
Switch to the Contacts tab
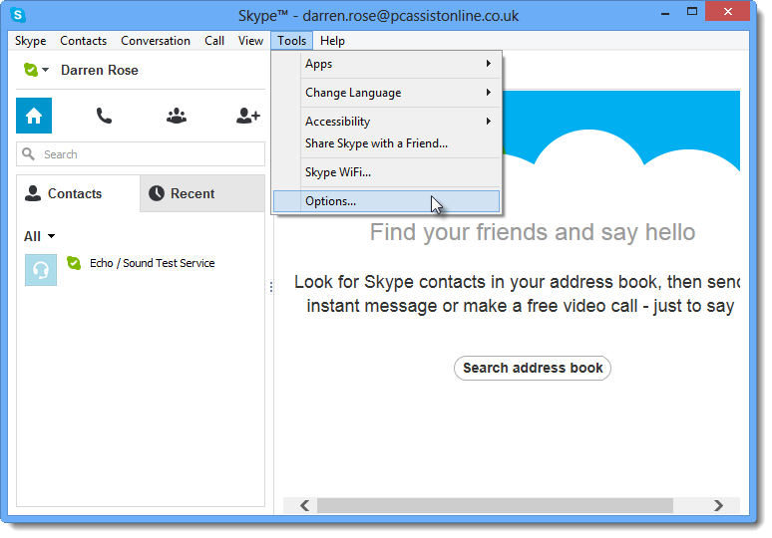[78, 193]
